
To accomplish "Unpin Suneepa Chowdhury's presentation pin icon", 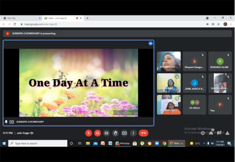I will coord(6,122).
